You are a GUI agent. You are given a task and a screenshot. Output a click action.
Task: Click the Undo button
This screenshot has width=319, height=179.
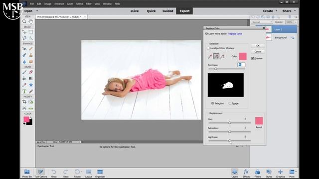54,174
